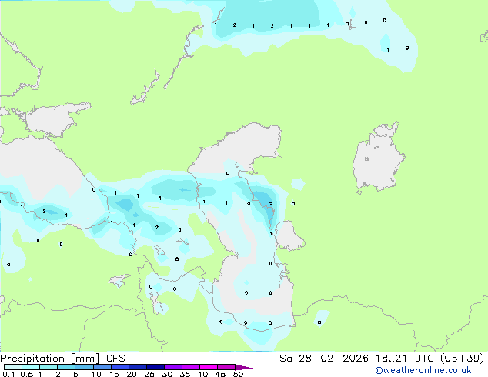Screen dimensions: 488x377
Task: Pick the 10–15 mm legend color swatch
Action: point(102,367)
